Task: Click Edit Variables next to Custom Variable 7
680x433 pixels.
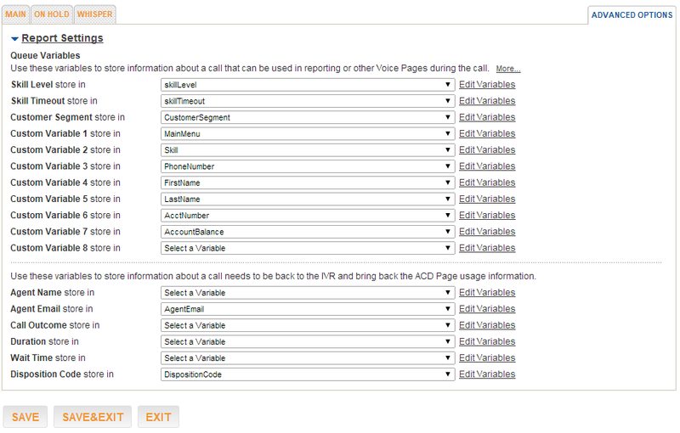Action: (x=487, y=232)
